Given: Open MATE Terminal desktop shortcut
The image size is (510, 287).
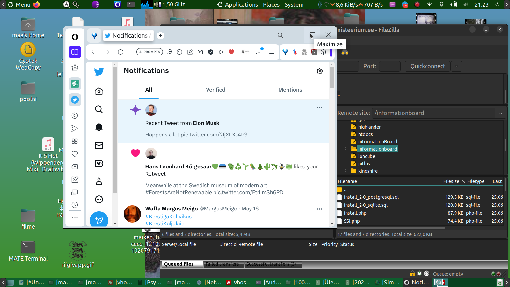Looking at the screenshot, I should point(28,252).
